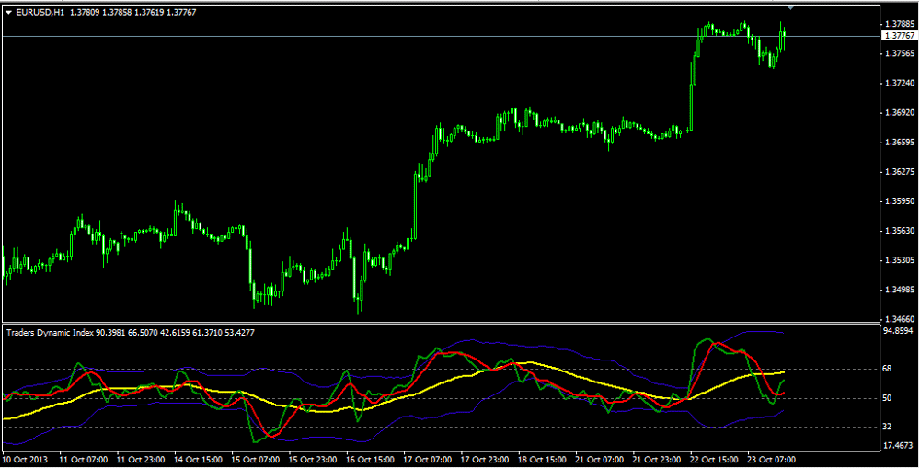The height and width of the screenshot is (468, 920).
Task: Click the Traders Dynamic Index indicator label
Action: (56, 331)
